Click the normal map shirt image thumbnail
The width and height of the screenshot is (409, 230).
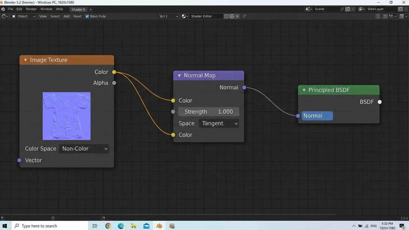click(66, 116)
